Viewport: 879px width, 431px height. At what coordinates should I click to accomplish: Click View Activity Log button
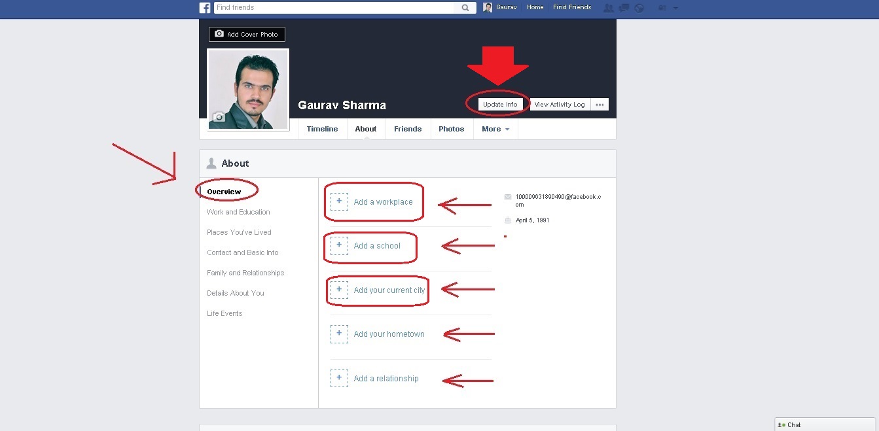click(x=560, y=105)
